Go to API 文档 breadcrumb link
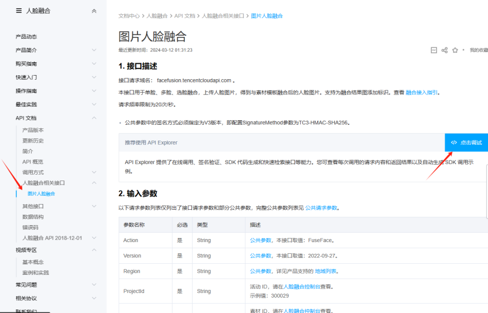 [x=184, y=16]
